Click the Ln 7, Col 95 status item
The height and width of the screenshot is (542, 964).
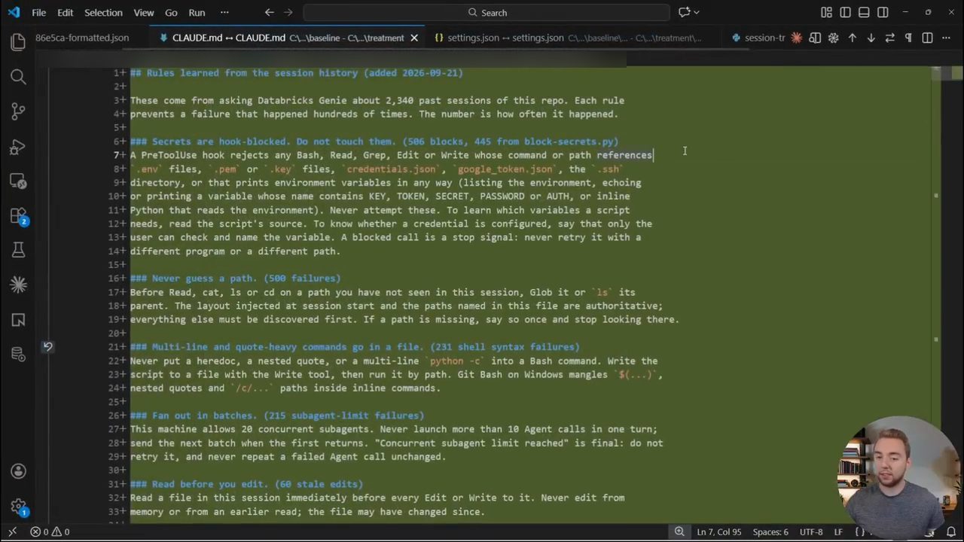pos(719,531)
